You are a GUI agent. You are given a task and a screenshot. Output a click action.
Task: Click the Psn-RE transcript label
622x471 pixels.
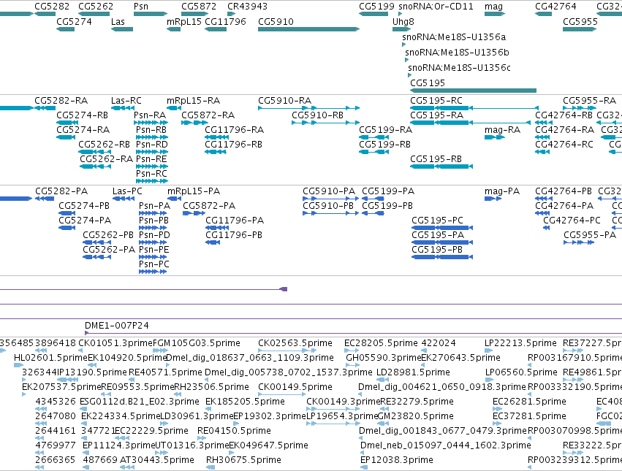[x=151, y=159]
